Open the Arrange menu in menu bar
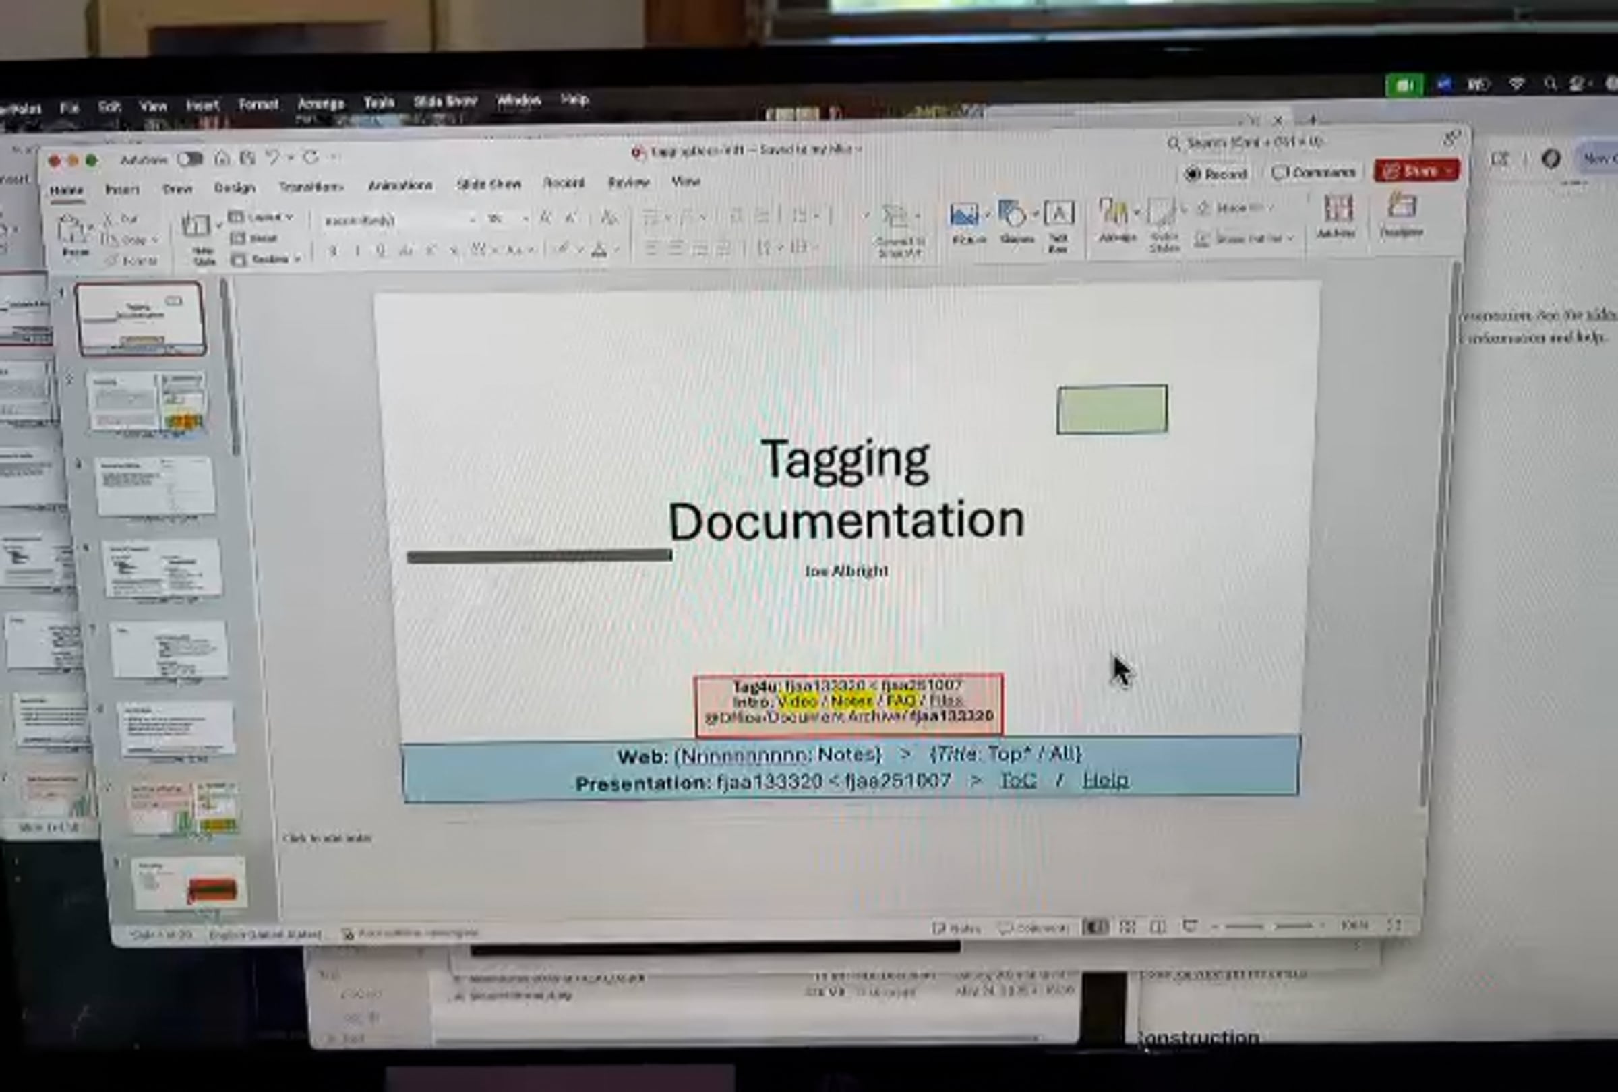Viewport: 1618px width, 1092px height. 321,104
